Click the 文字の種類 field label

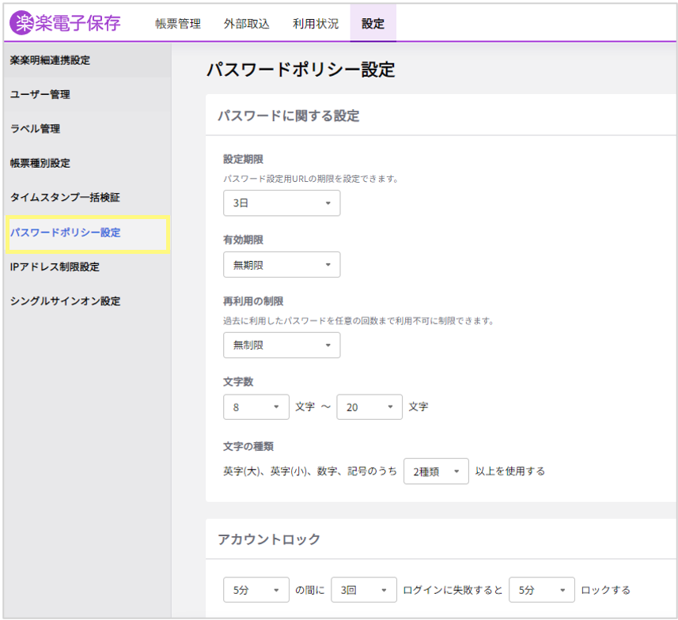coord(248,446)
